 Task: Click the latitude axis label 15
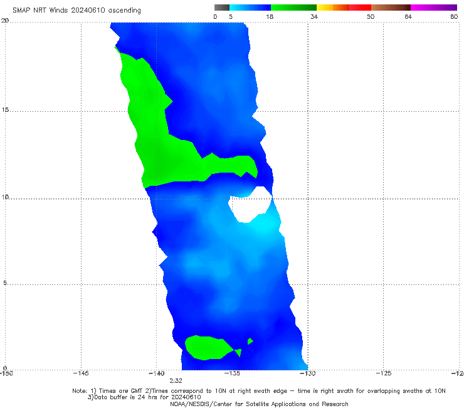pyautogui.click(x=5, y=110)
